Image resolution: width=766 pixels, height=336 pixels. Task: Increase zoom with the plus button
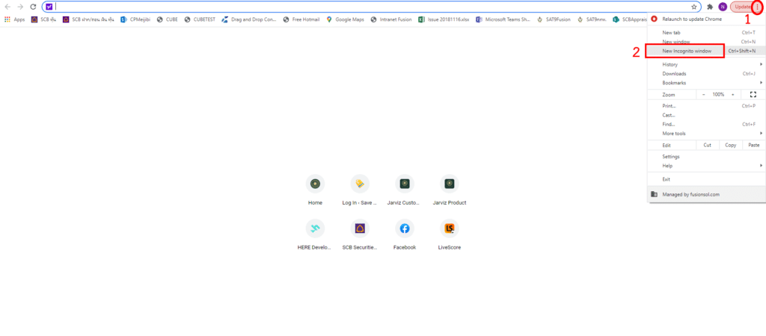click(x=735, y=95)
